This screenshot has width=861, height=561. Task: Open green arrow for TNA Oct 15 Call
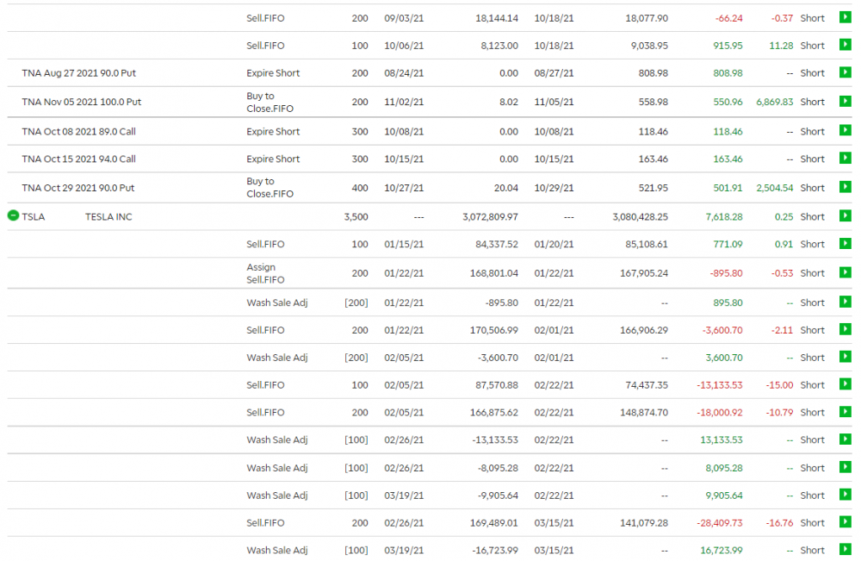point(845,159)
